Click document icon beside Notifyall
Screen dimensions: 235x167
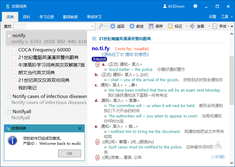pos(9,112)
